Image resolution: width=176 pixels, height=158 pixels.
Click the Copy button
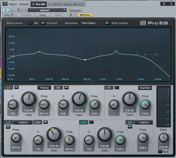tap(42, 15)
